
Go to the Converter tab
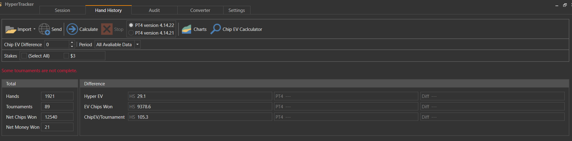point(200,10)
